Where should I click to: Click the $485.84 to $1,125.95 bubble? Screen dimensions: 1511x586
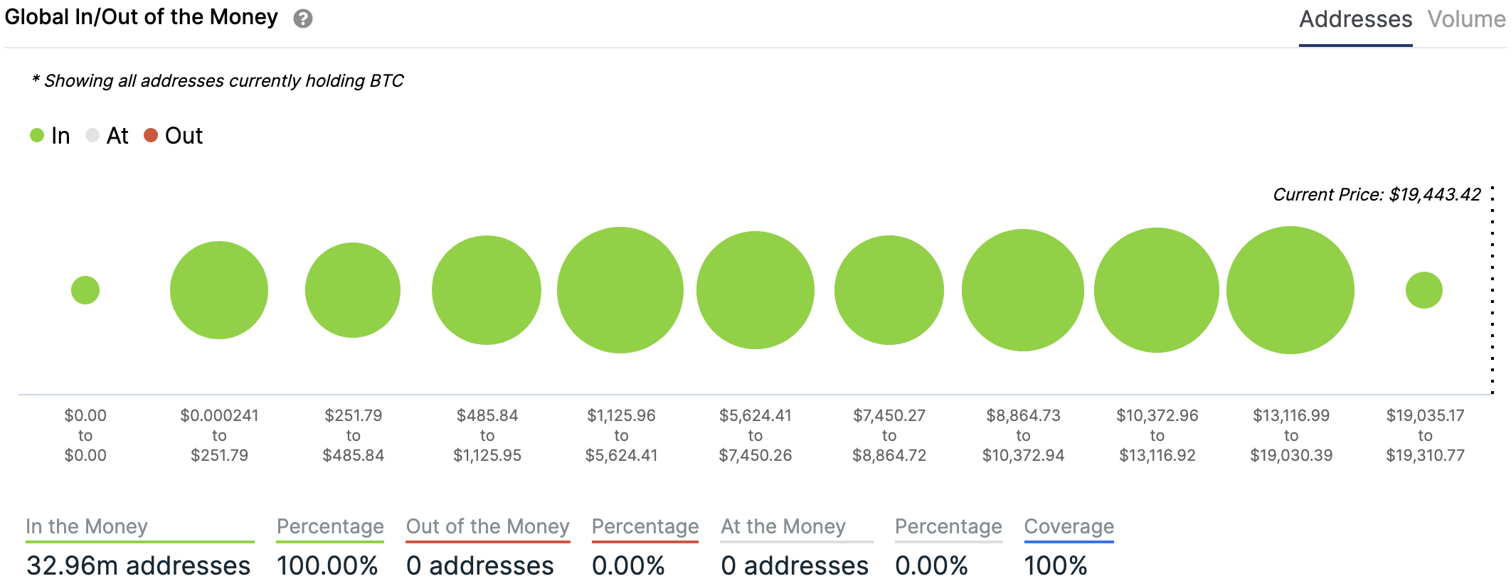(487, 290)
